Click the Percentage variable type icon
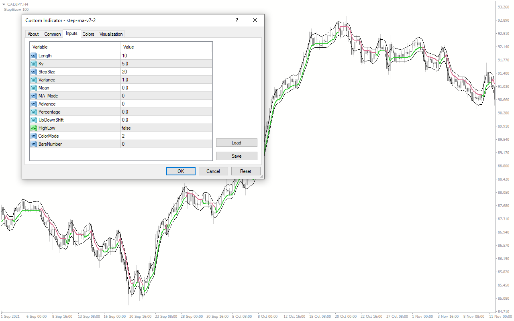Screen dimensions: 514x321 (33, 112)
